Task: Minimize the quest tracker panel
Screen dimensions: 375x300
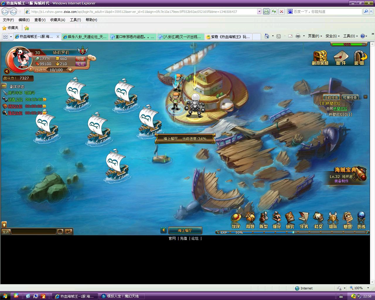Action: tap(365, 97)
